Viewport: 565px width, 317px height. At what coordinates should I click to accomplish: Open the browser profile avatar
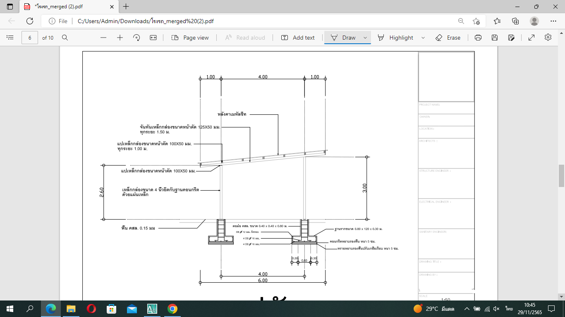[x=534, y=21]
